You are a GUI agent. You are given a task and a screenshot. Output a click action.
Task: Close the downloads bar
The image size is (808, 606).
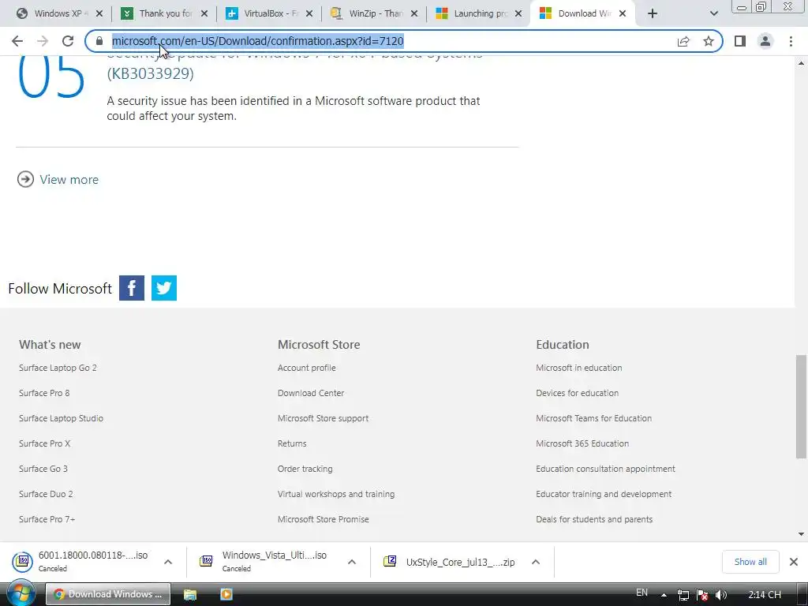click(794, 562)
